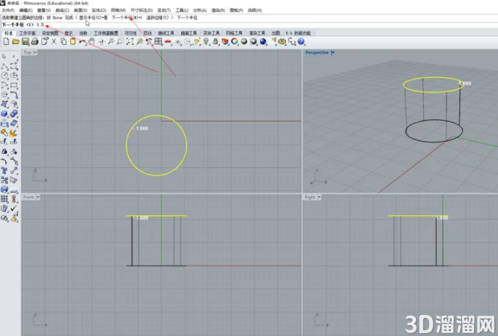Screen dimensions: 498x336
Task: Select the Circle tool in left toolbar
Action: pos(4,75)
